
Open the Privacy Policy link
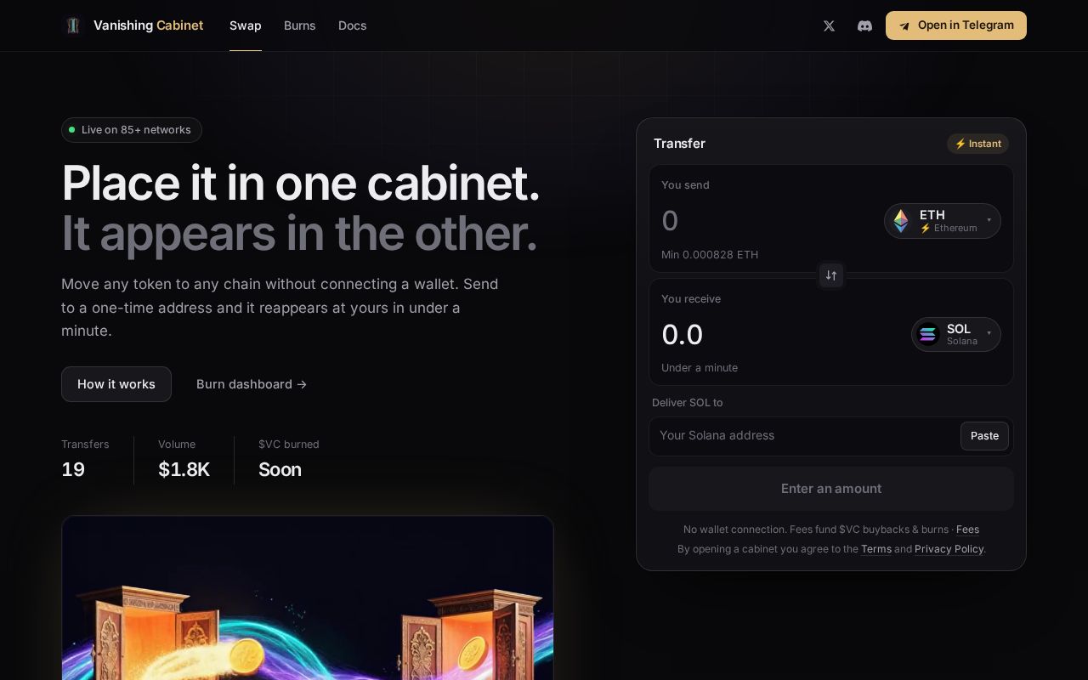point(949,549)
